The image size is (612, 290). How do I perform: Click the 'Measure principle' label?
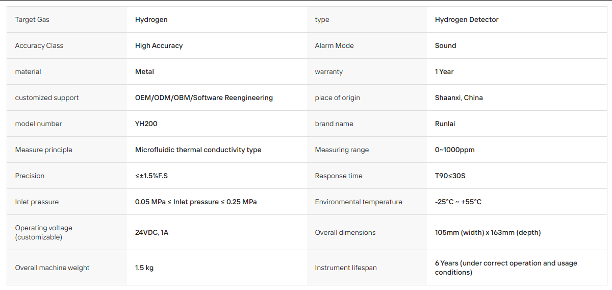44,150
